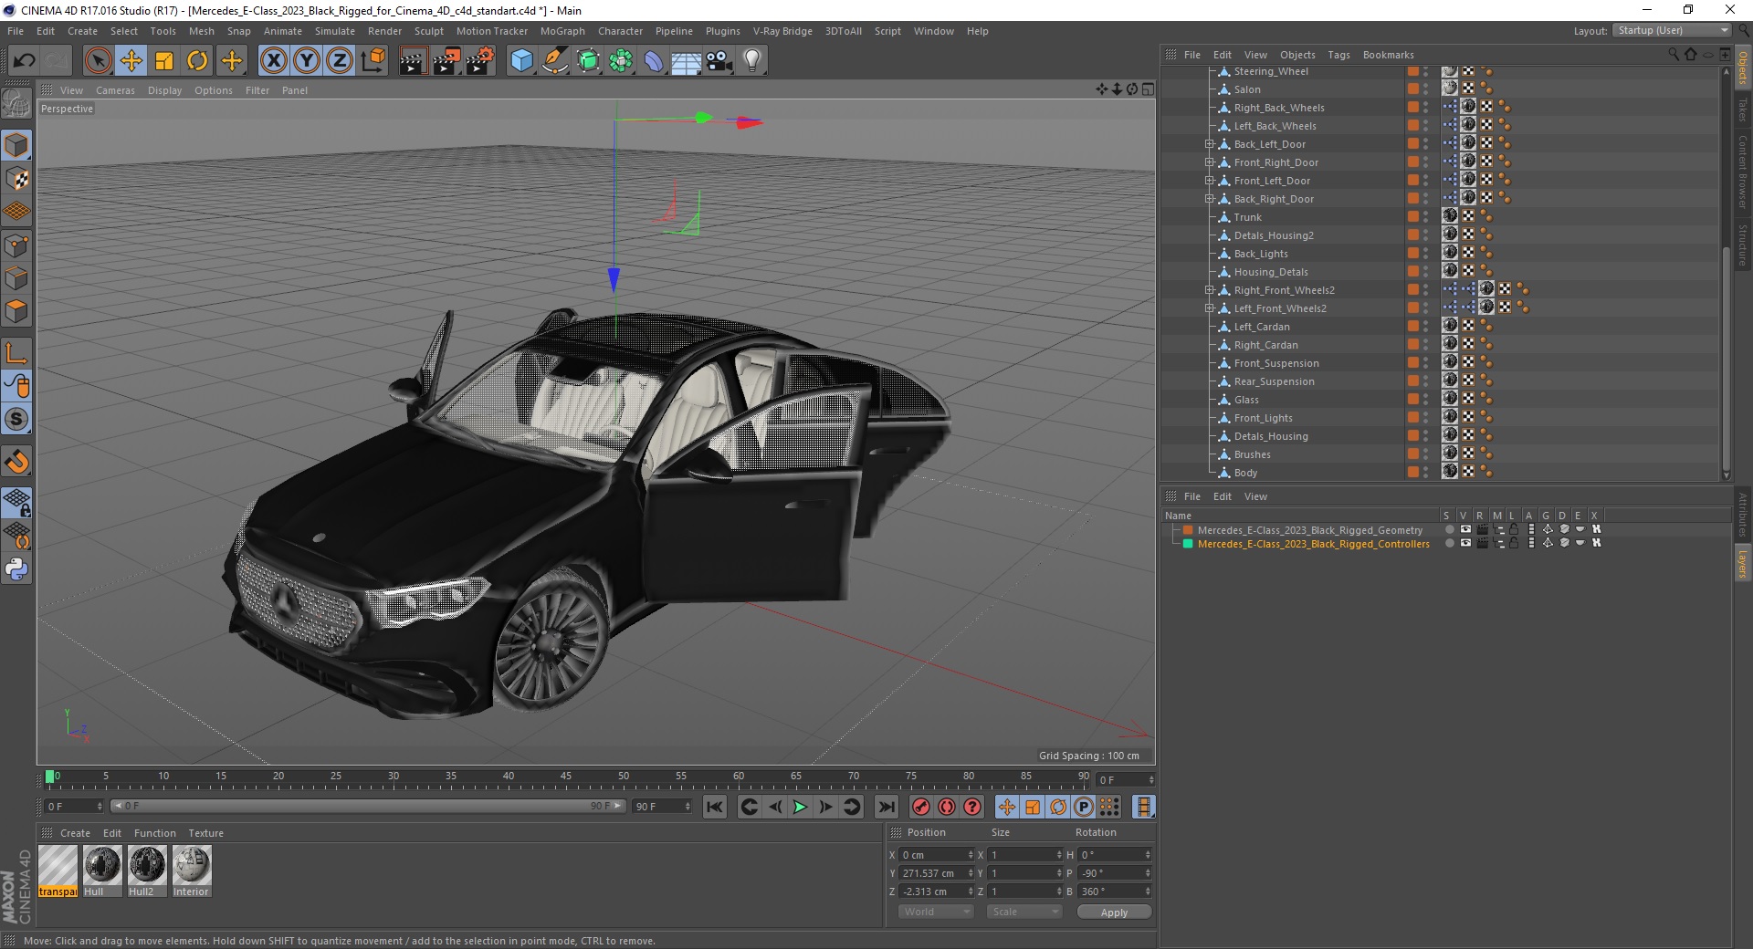Select Steering_Wheel object in tree
Screen dimensions: 1753x949
(x=1271, y=71)
